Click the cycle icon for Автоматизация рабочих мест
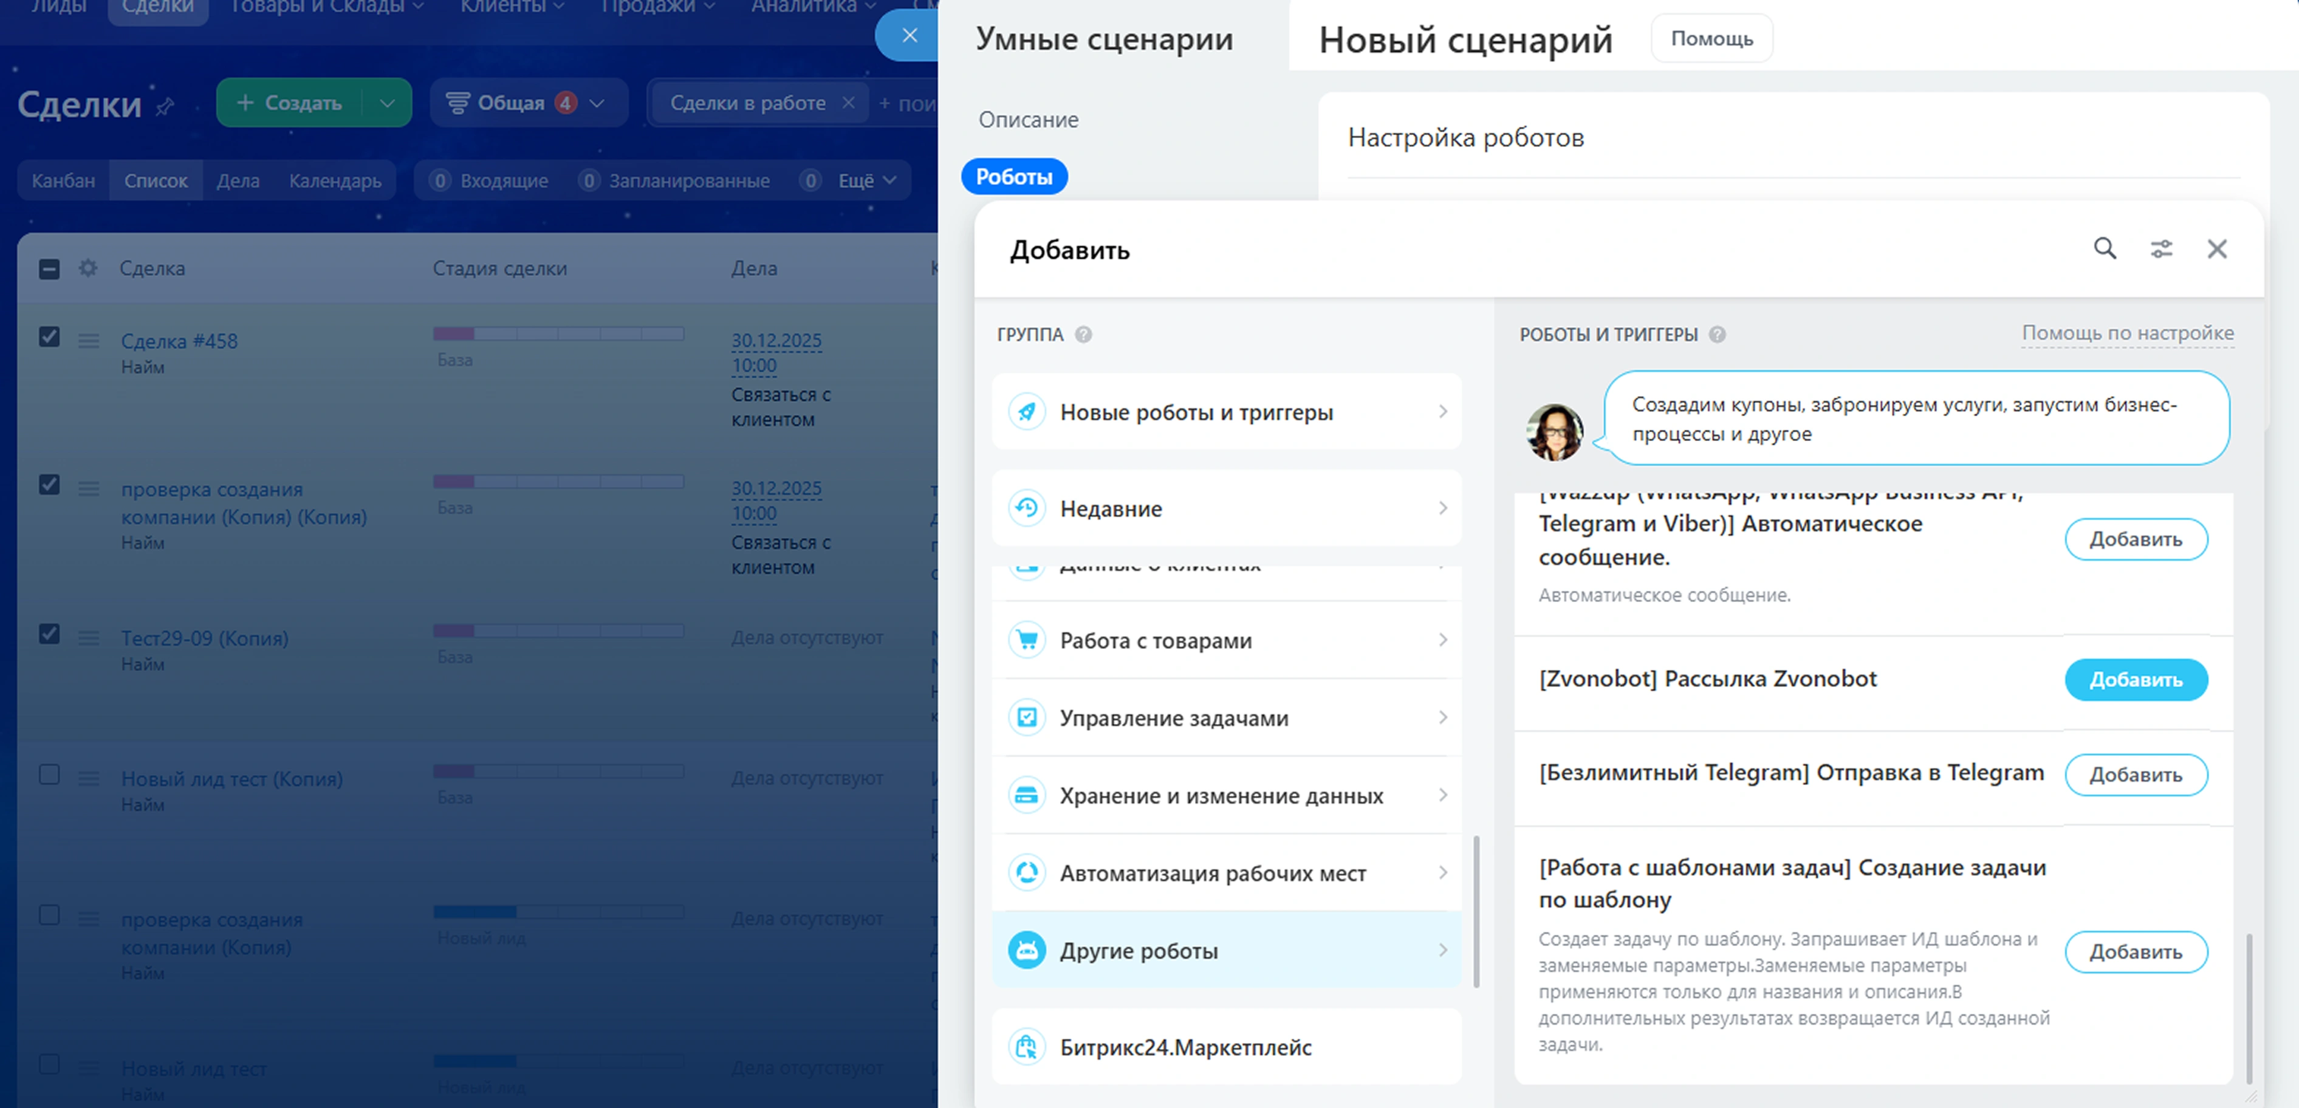 1026,872
